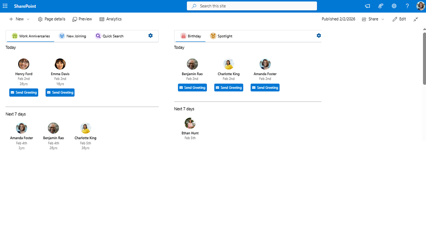Send Greeting to Charlotte King

[x=228, y=87]
